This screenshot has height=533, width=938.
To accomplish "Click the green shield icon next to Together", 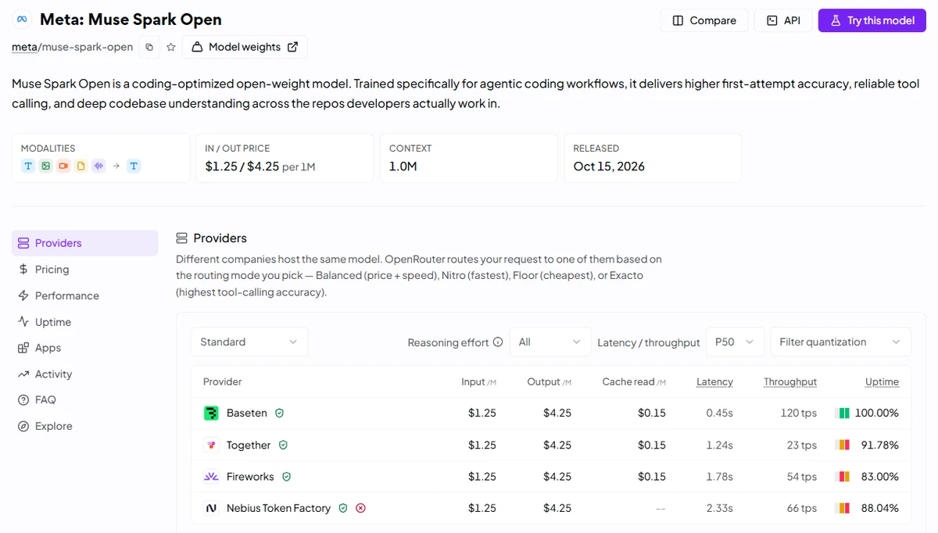I will 283,445.
